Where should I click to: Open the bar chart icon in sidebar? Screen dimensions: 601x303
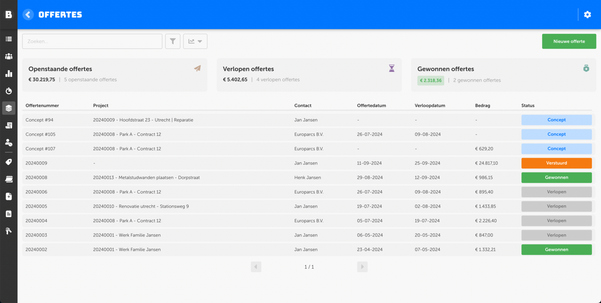[x=9, y=74]
